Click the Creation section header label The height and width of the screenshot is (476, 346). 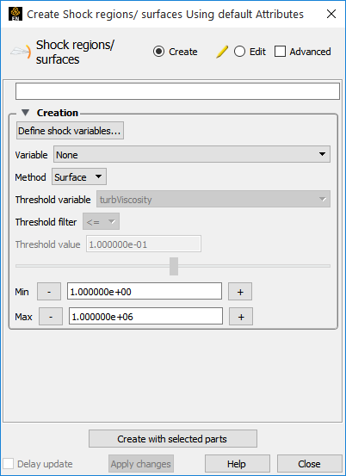click(58, 113)
